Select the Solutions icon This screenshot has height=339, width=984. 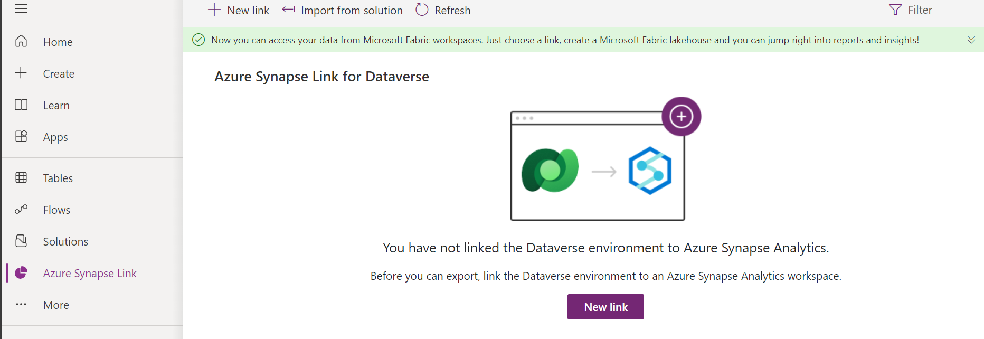pos(21,241)
